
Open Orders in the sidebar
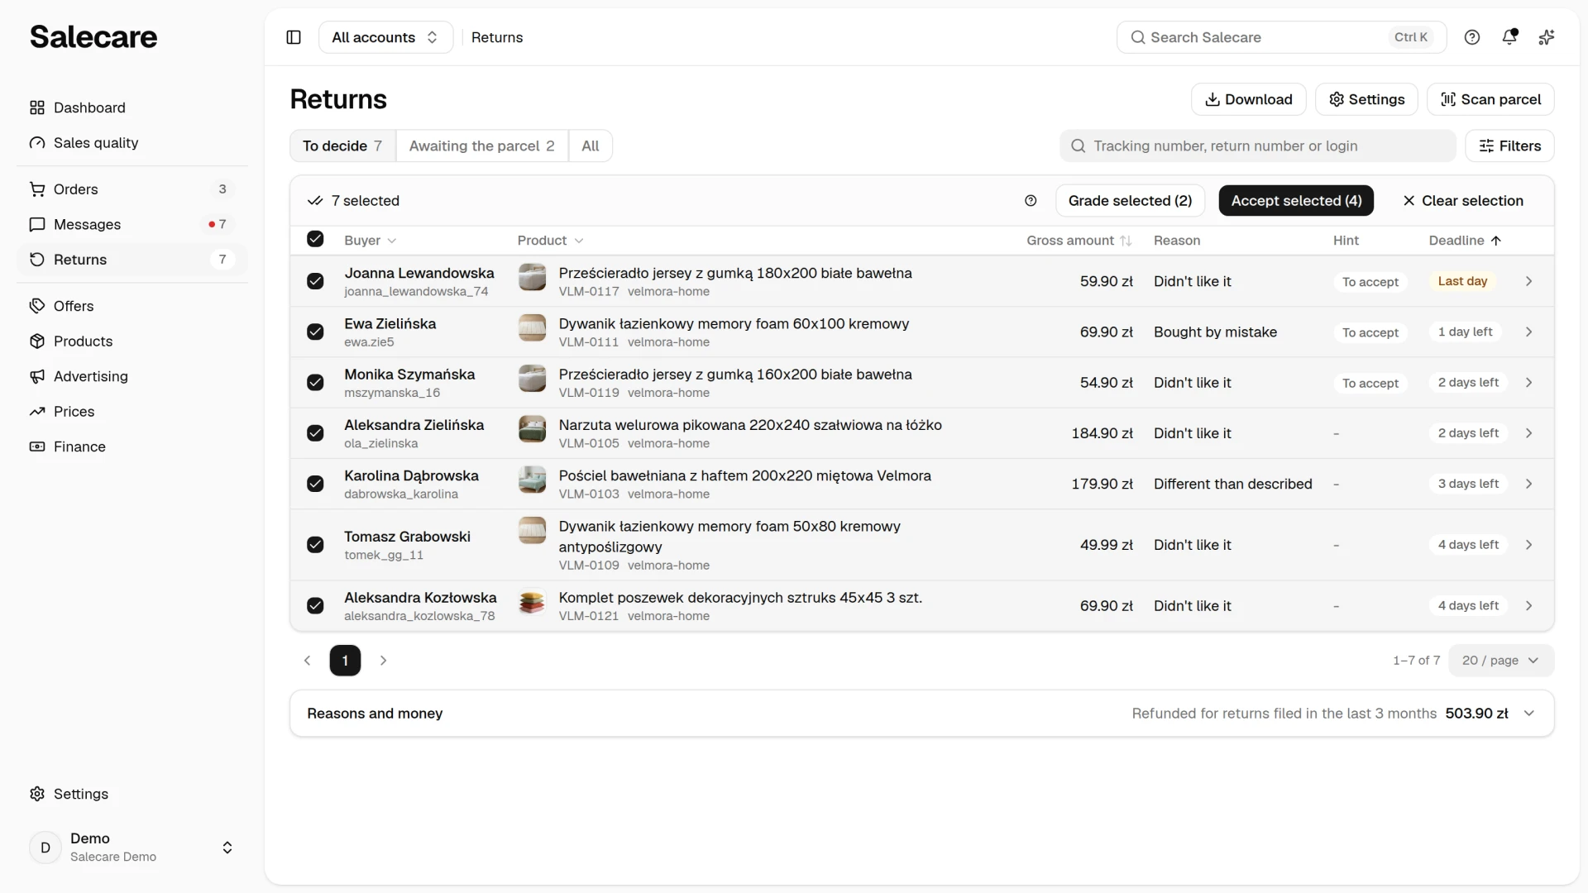coord(132,189)
